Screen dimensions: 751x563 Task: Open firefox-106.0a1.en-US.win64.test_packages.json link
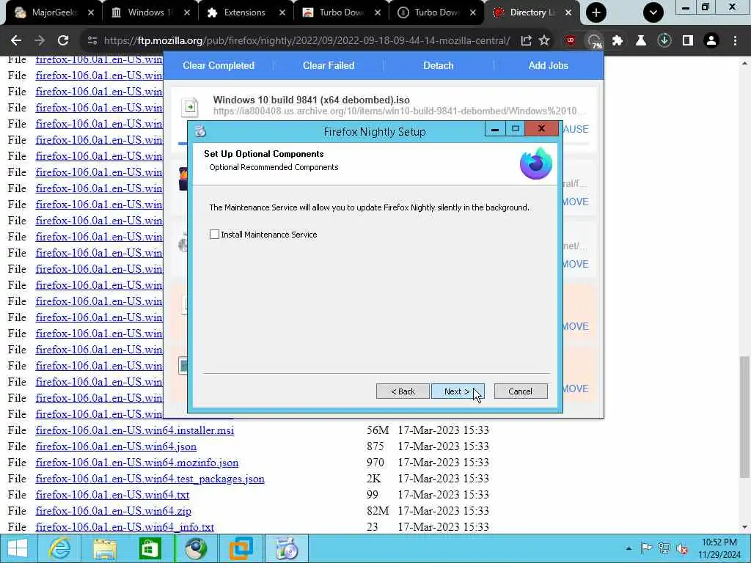[x=150, y=479]
